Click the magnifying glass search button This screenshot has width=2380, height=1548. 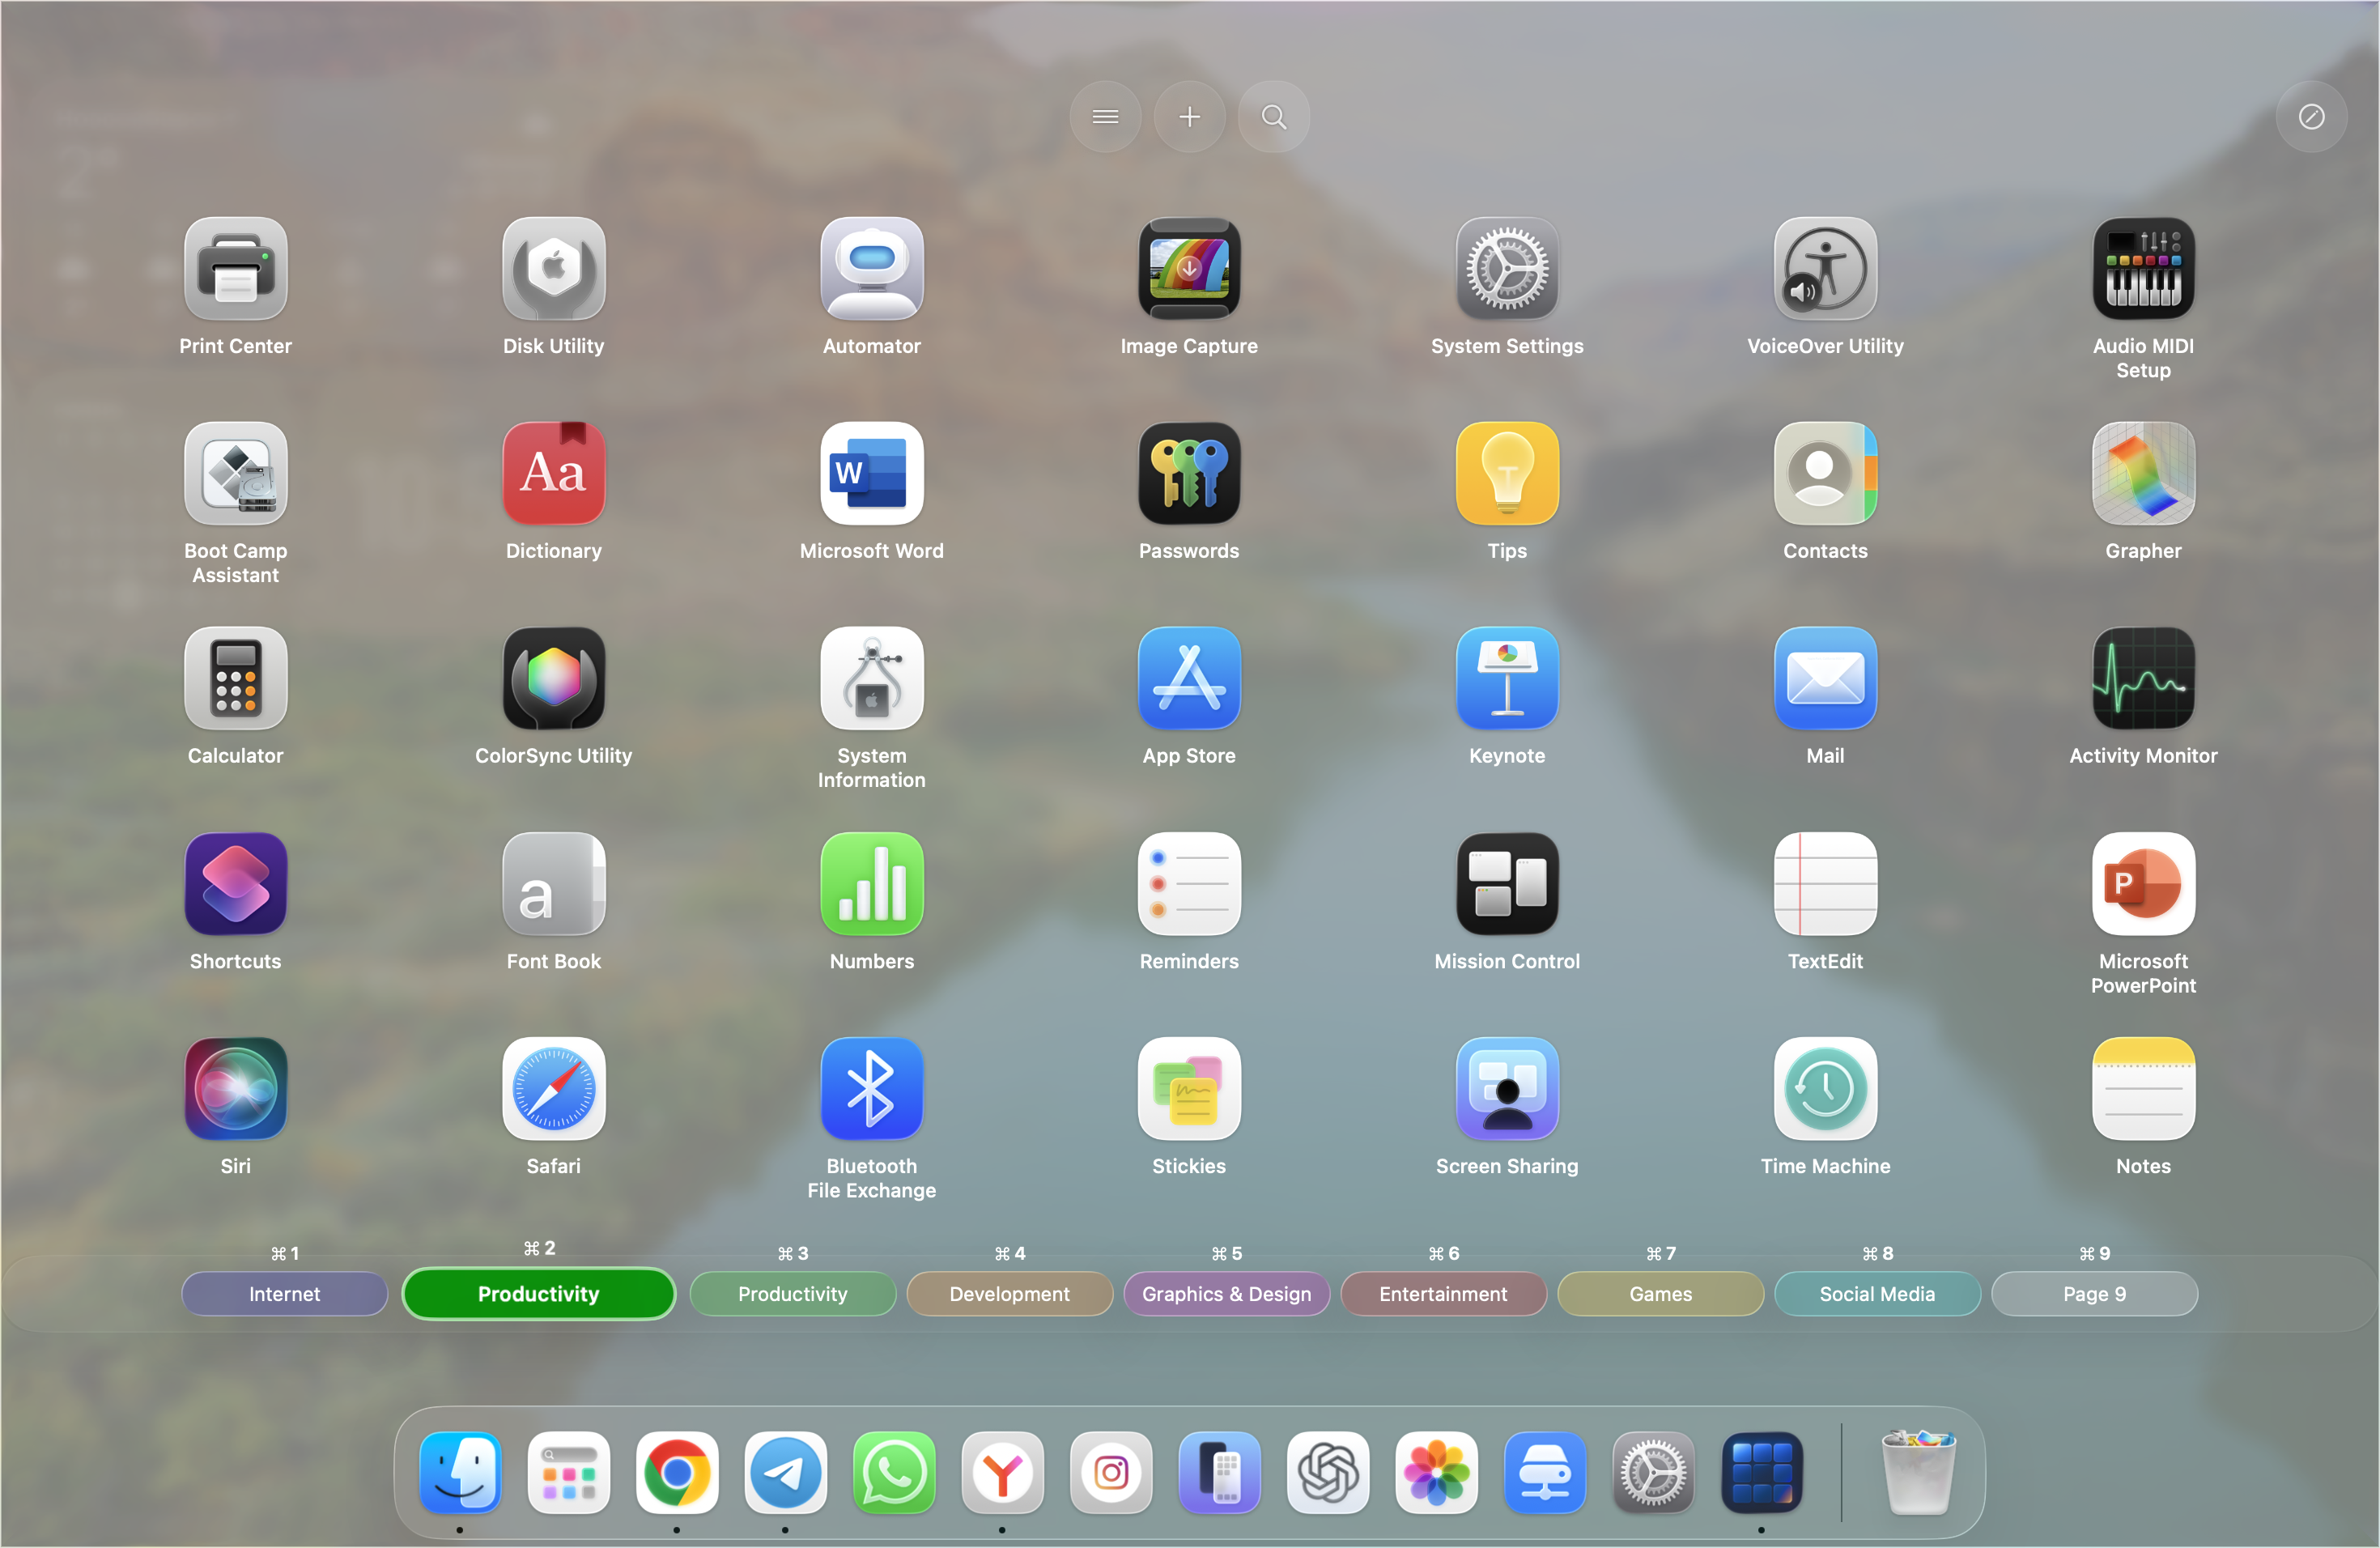tap(1273, 117)
